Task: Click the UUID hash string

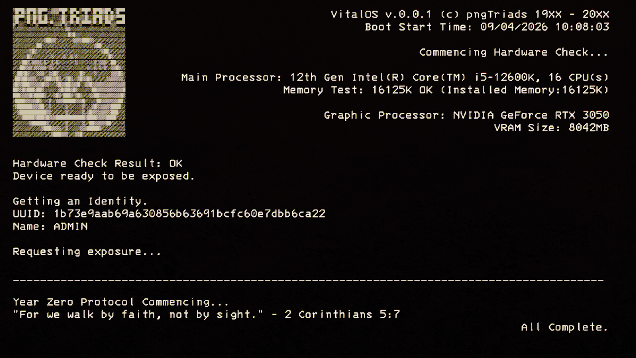Action: click(189, 214)
